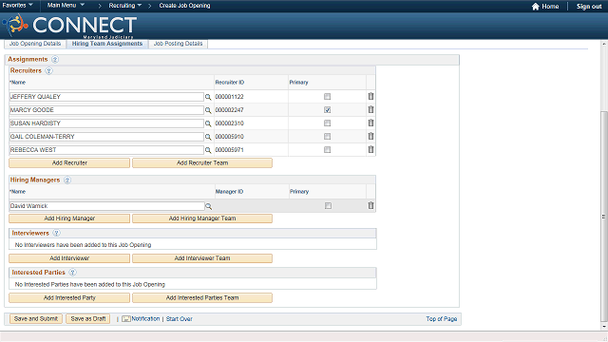Screen dimensions: 608x342
Task: Click the Add Recruiter button
Action: point(69,162)
